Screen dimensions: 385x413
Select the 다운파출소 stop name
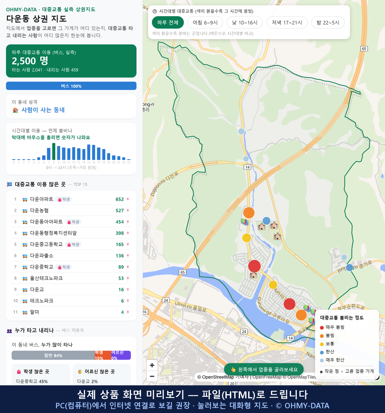(42, 255)
